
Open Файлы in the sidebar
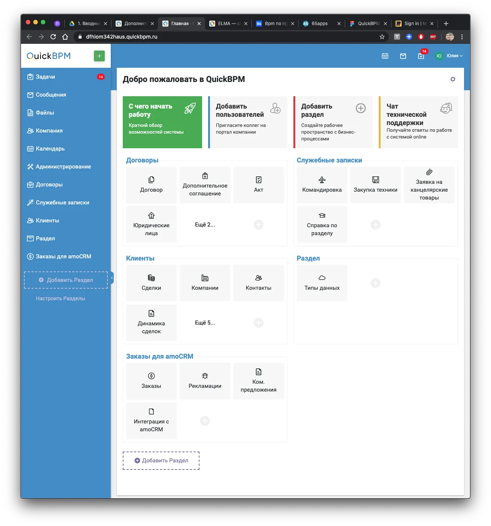pyautogui.click(x=66, y=113)
